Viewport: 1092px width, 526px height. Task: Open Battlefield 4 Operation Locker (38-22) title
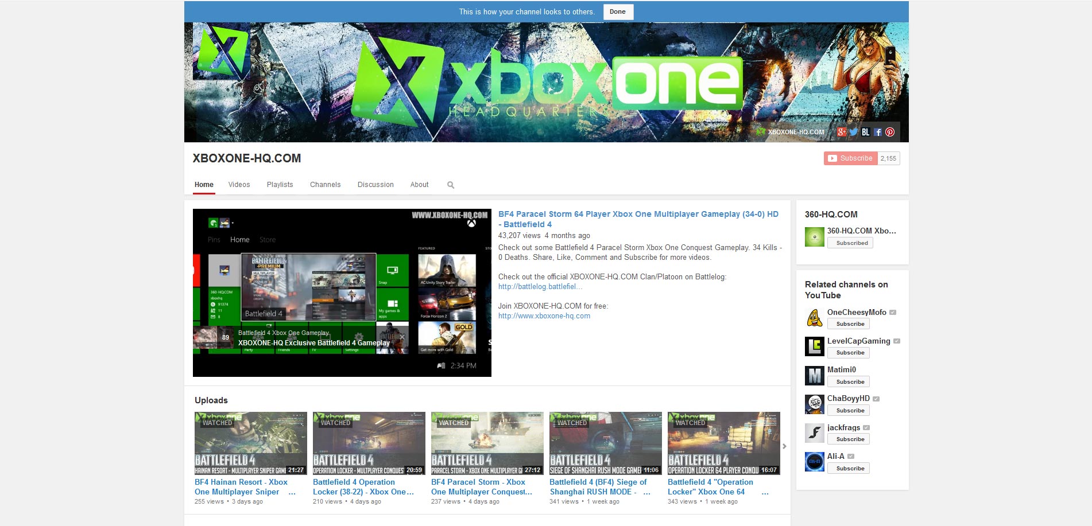(363, 487)
